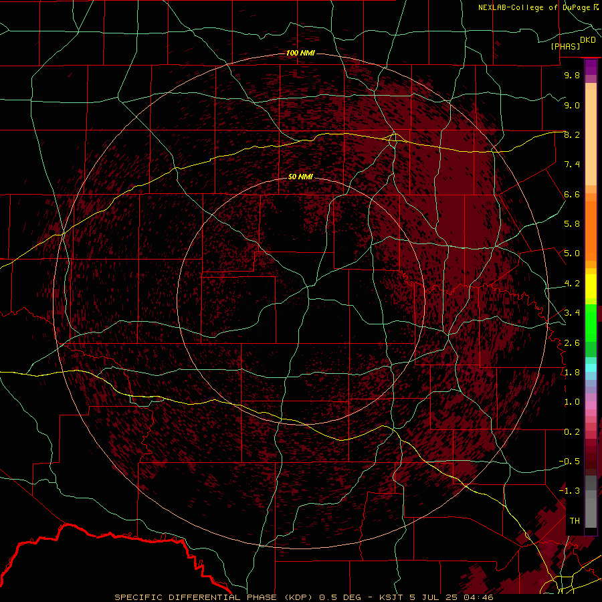Click the TH threshold label

coord(575,521)
